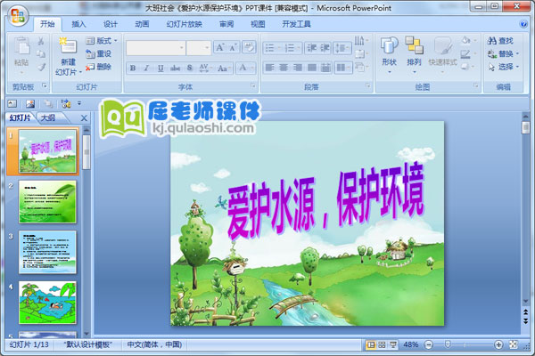Toggle align text right

click(298, 68)
